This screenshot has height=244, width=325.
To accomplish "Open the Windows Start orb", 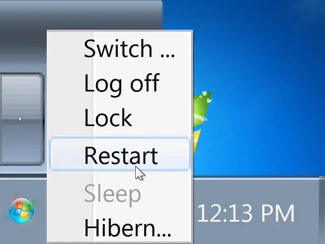I will tap(22, 210).
